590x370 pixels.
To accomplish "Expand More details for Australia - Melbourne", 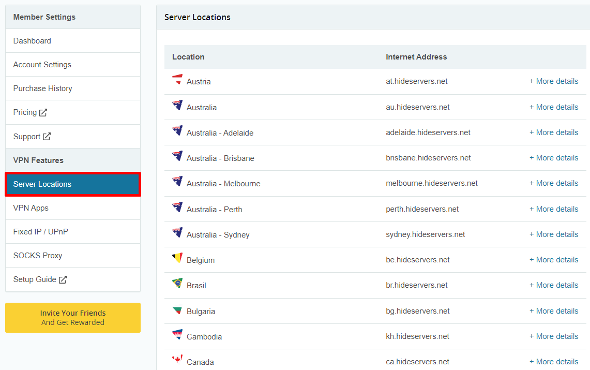I will (x=554, y=183).
